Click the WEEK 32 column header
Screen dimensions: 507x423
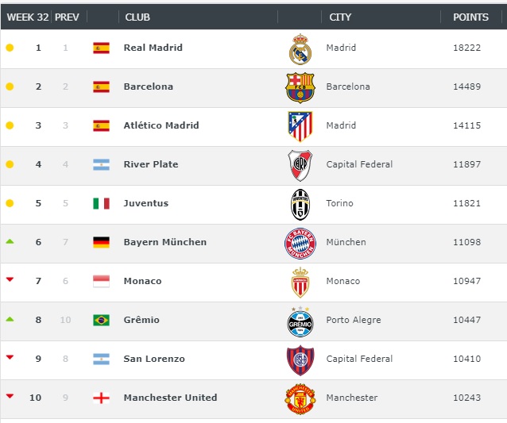[x=28, y=17]
